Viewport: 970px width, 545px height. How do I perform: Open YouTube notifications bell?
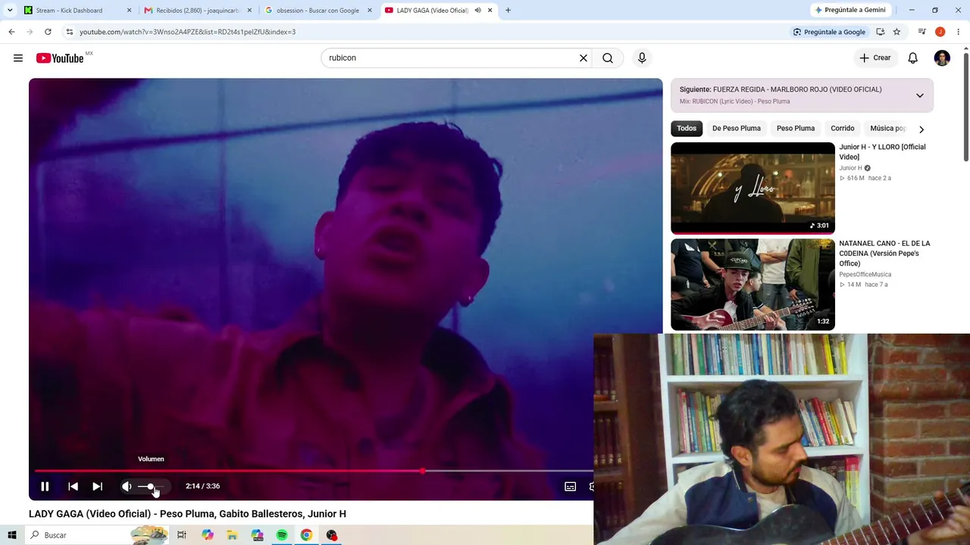point(913,58)
